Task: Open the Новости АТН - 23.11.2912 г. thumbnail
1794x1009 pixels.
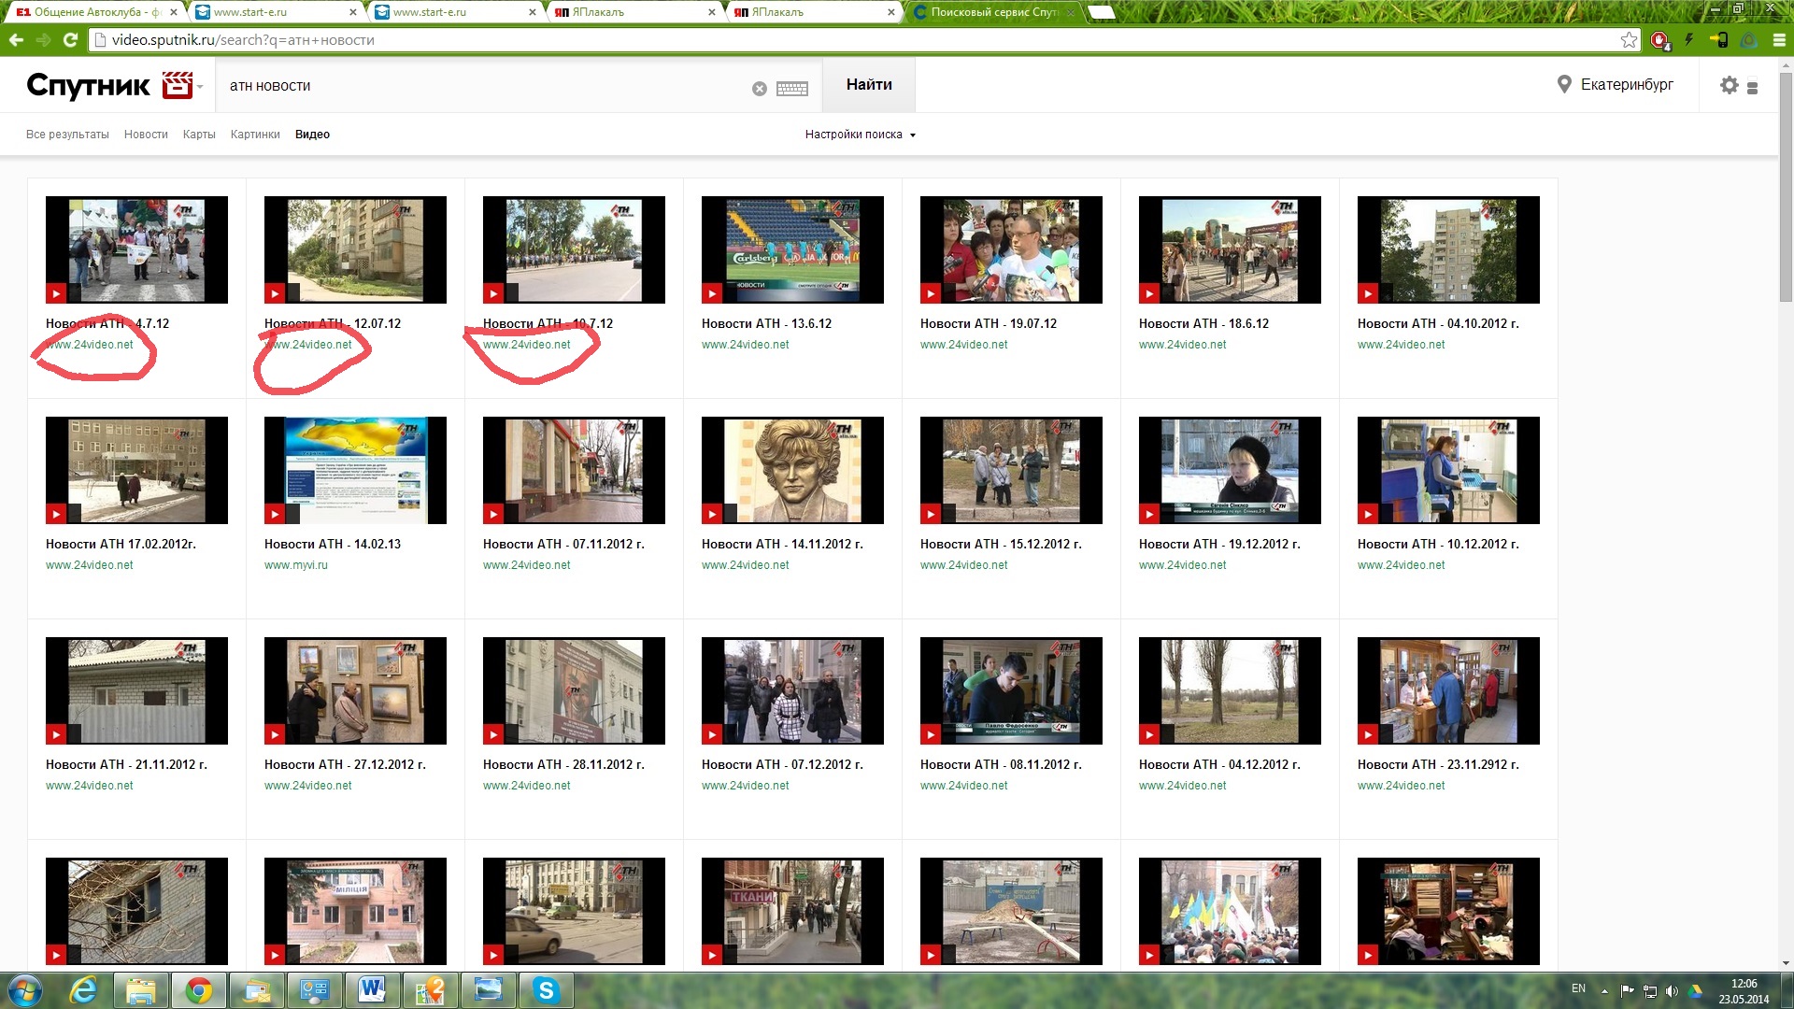Action: [x=1448, y=690]
